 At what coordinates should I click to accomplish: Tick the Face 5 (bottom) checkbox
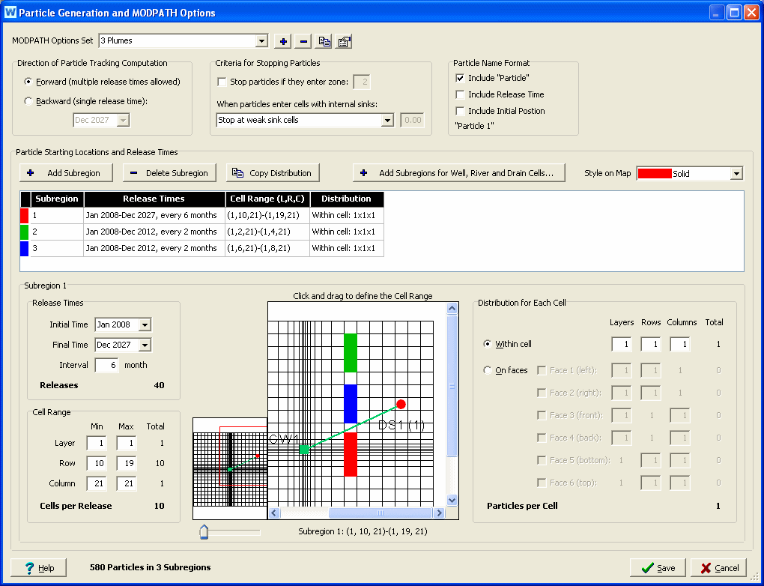(542, 460)
